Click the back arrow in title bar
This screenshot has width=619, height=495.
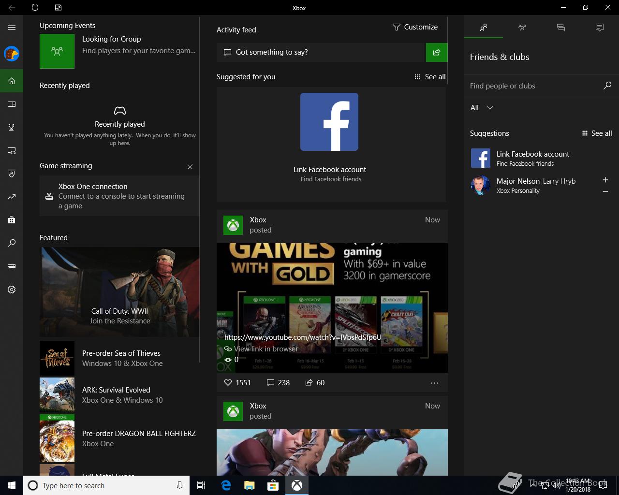pos(12,8)
